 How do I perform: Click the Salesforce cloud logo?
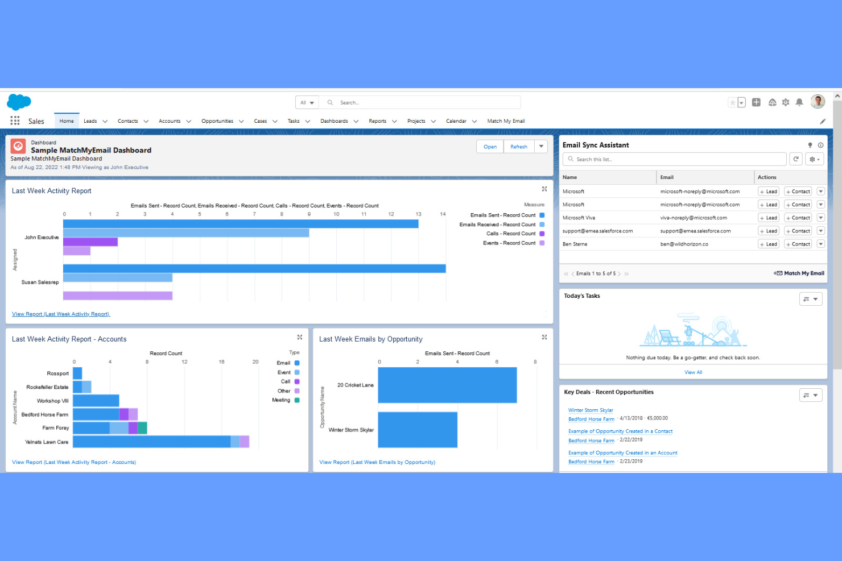(19, 102)
